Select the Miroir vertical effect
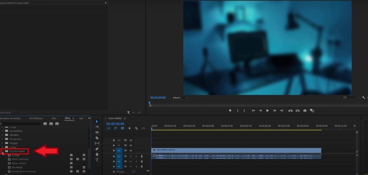 click(19, 163)
